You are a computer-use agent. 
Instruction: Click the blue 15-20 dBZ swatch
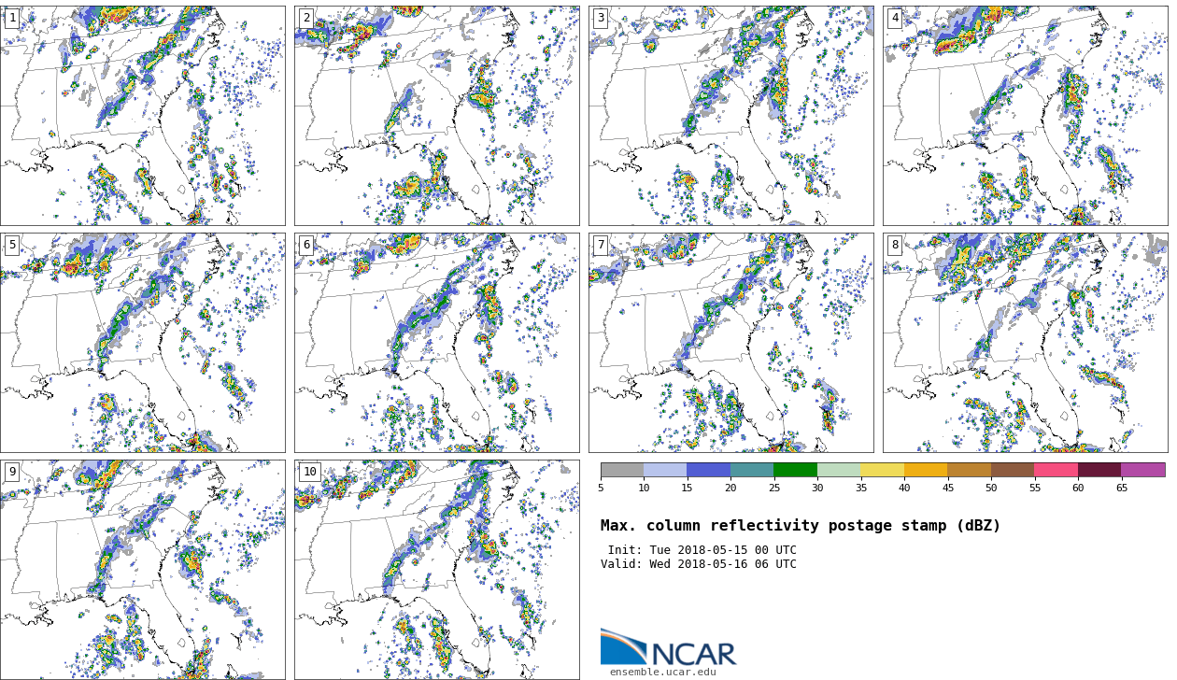click(708, 470)
